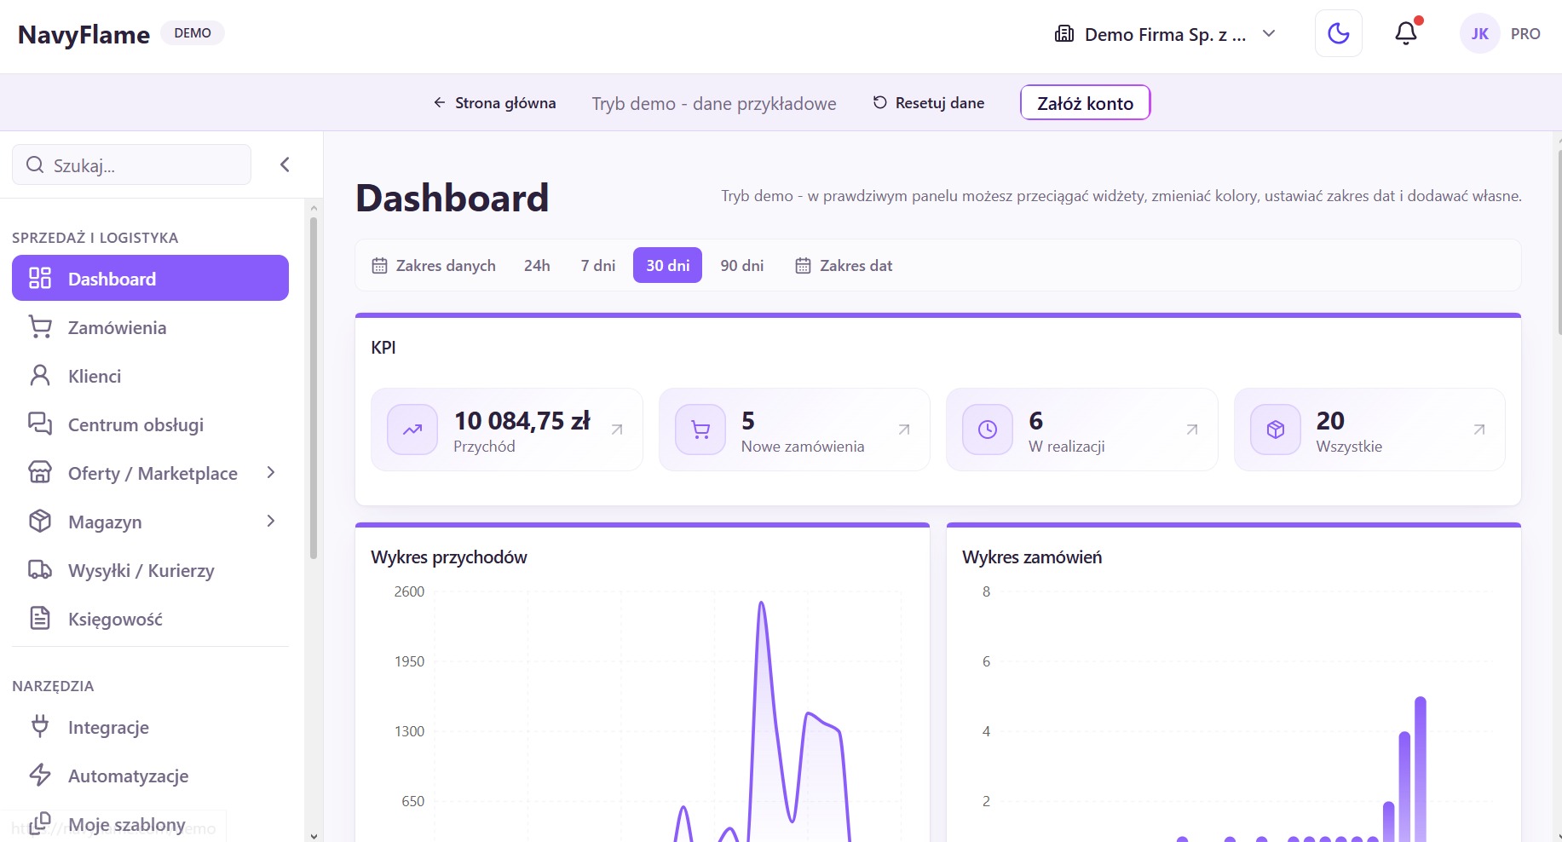Focus the Szukaj search field

coord(132,164)
